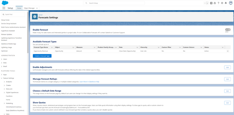
Task: Open Custom Column header menu
Action: pos(201,47)
